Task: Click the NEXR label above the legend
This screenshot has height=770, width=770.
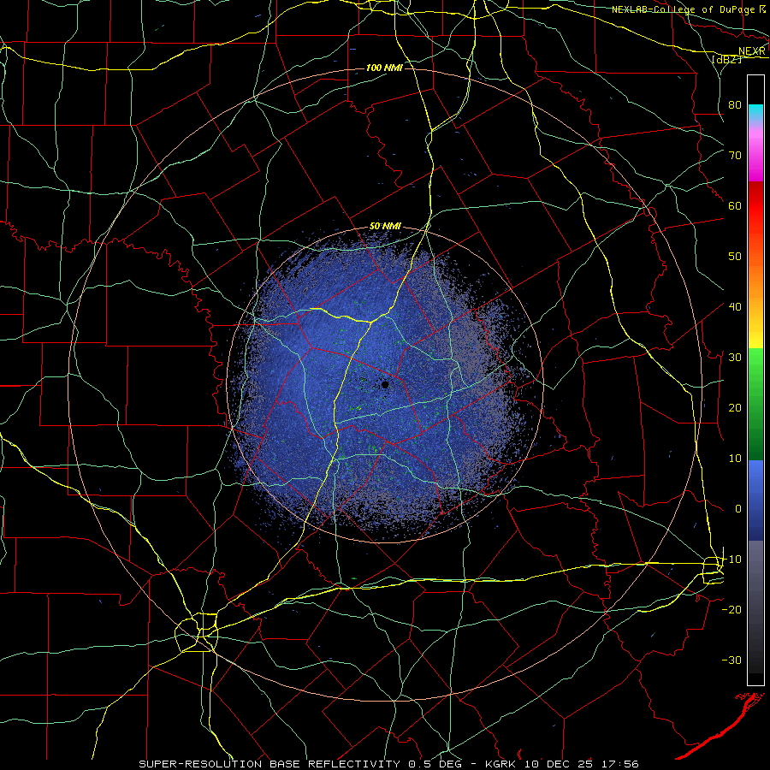Action: point(752,51)
